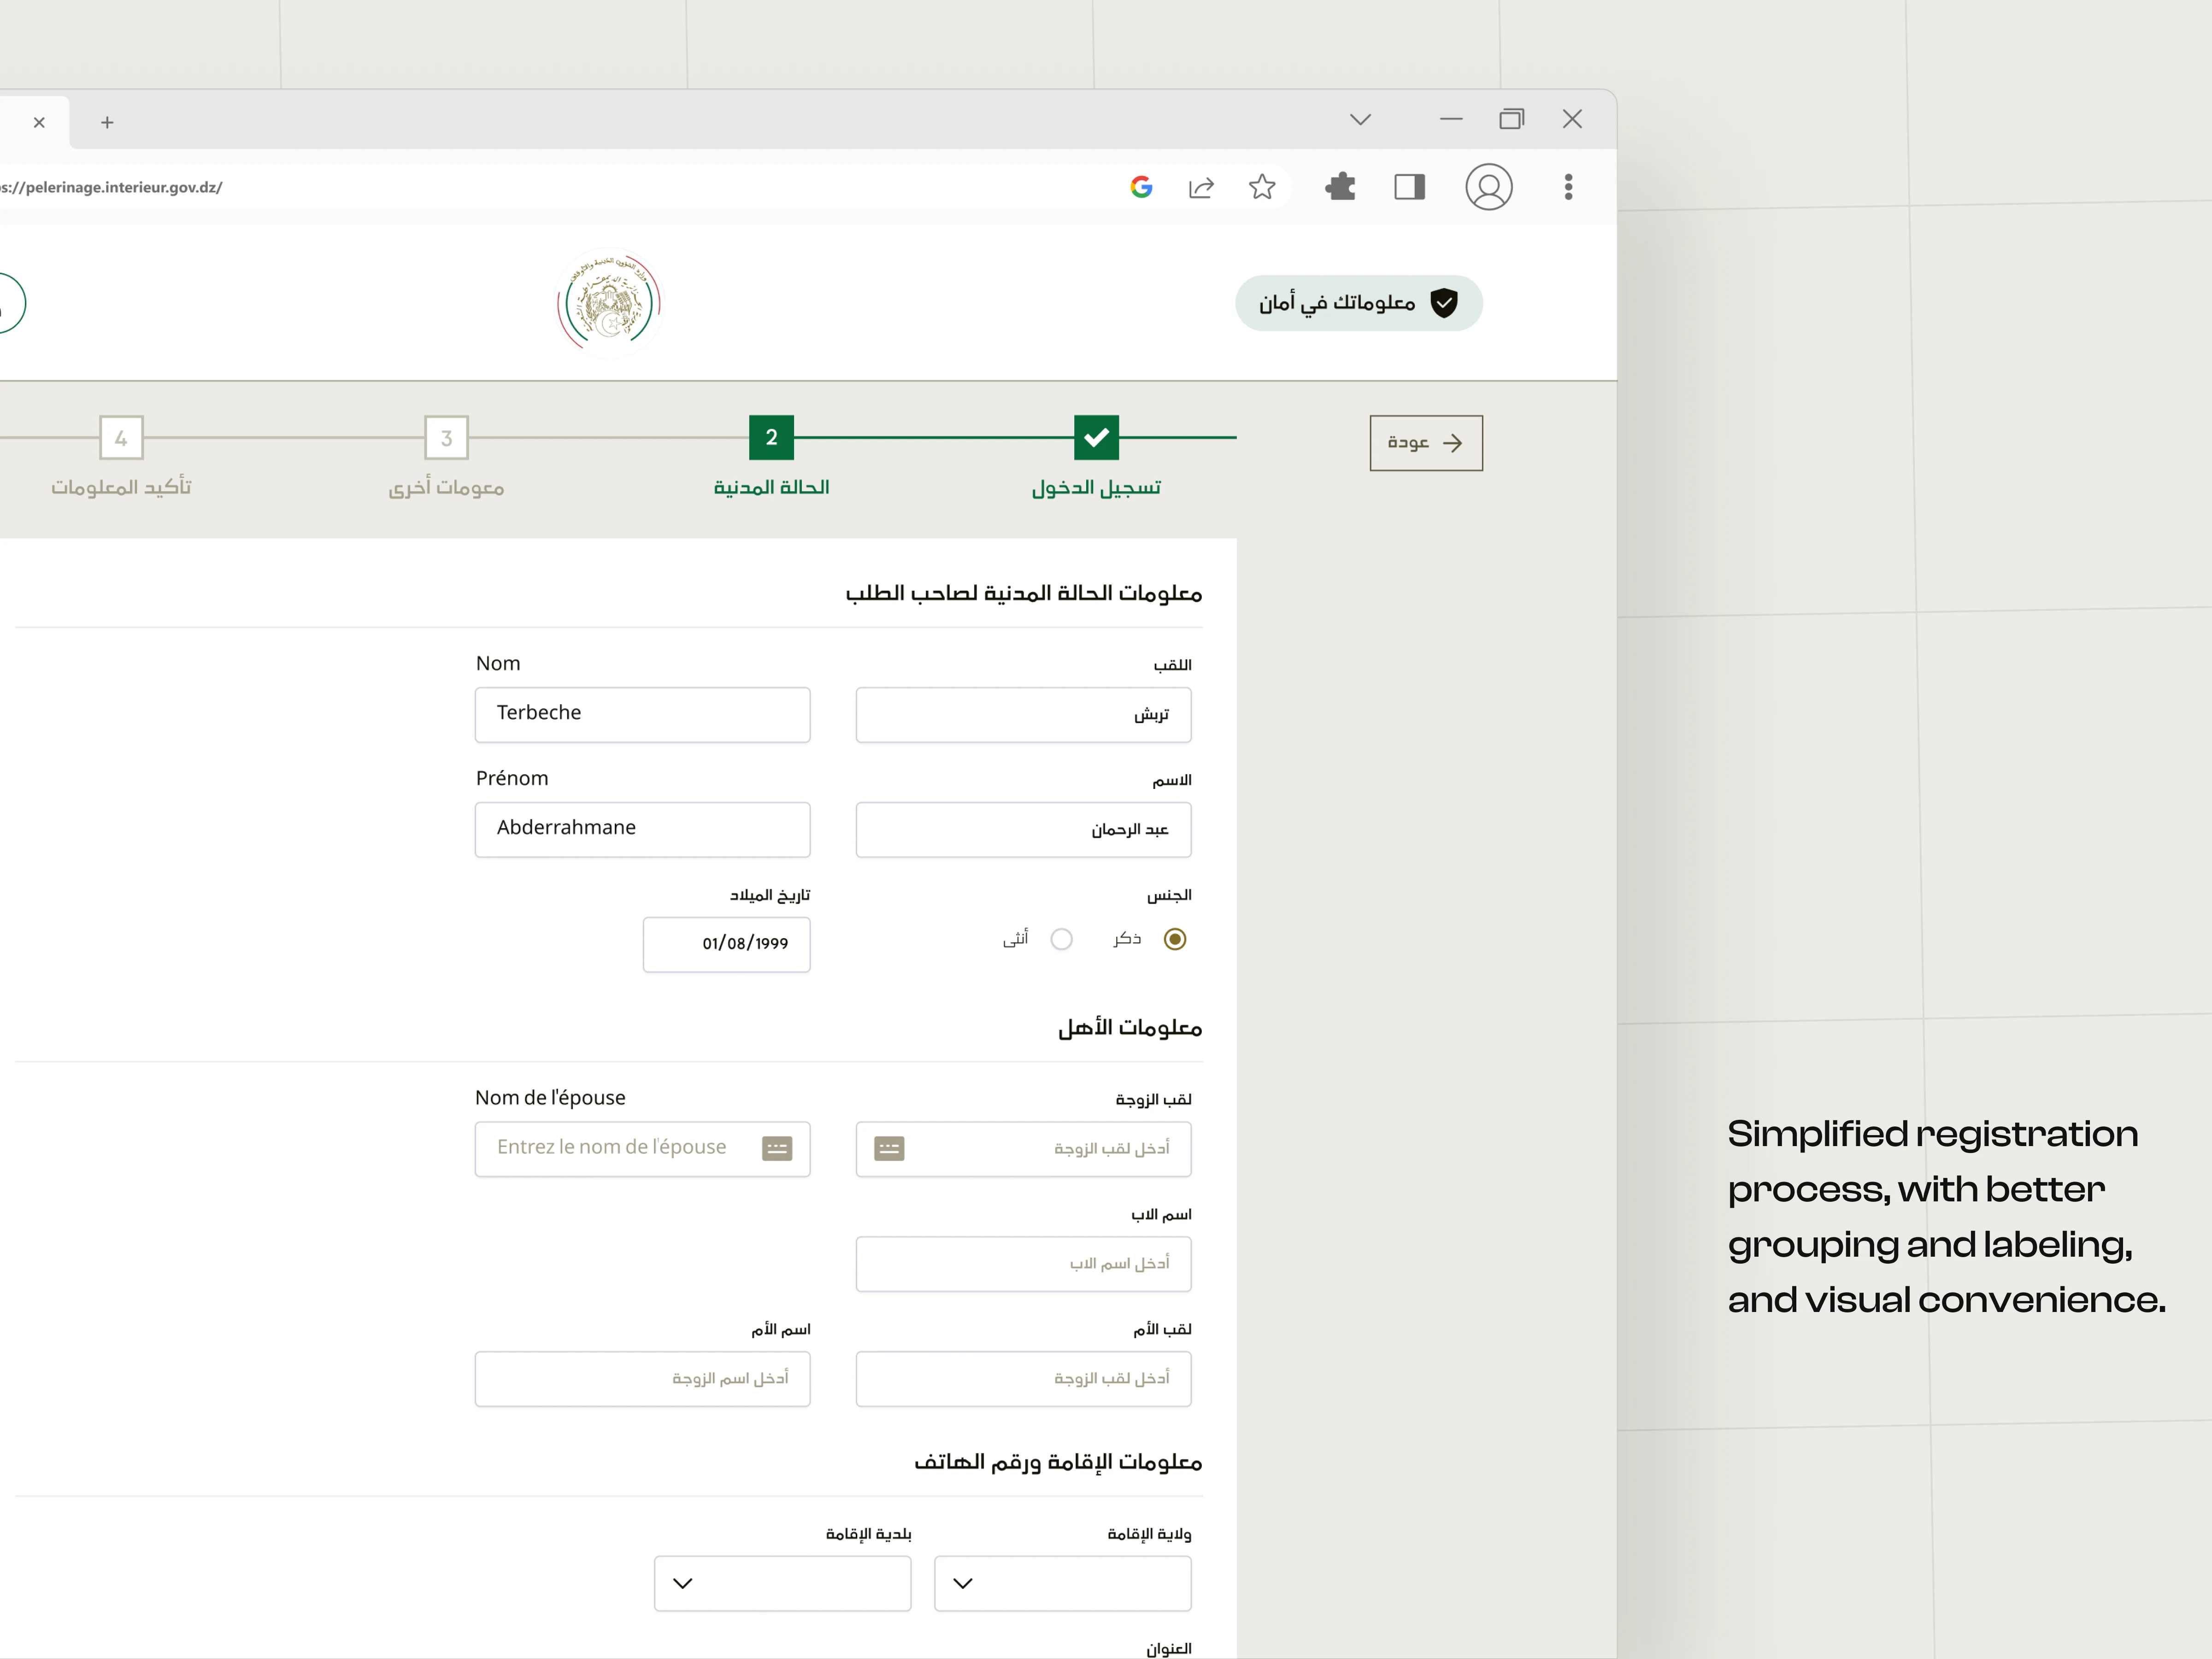Click the 'معلوماتك في أمان' security badge
The image size is (2212, 1659).
(1358, 303)
